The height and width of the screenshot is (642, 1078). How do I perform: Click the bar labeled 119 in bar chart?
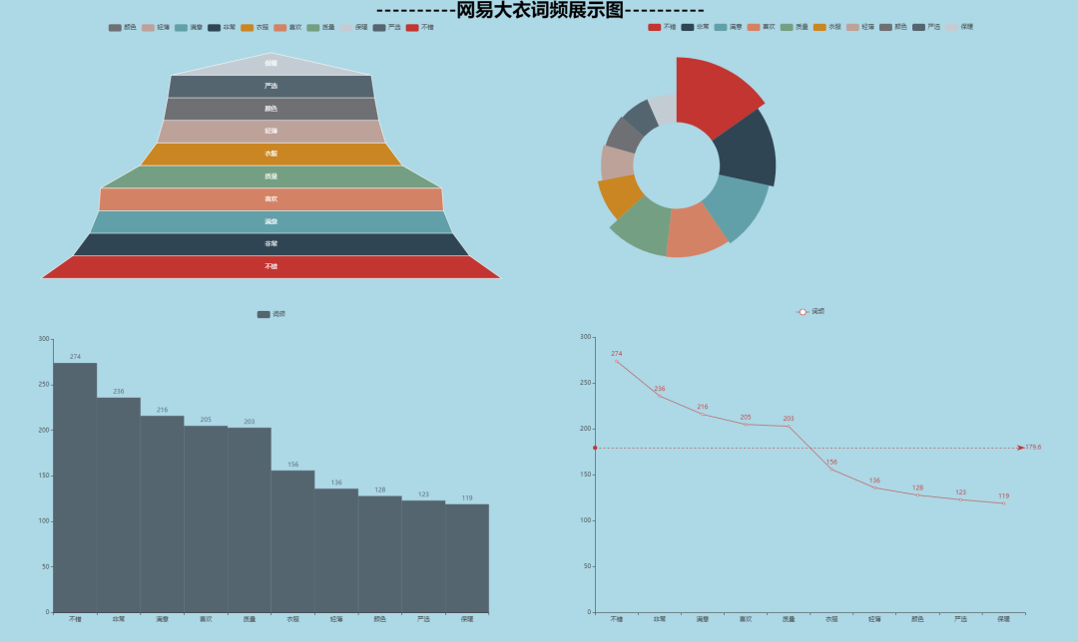click(467, 558)
